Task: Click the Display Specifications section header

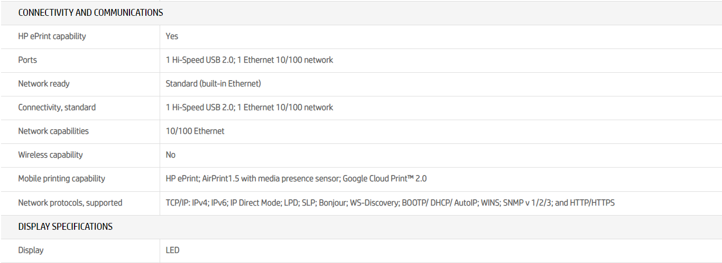Action: coord(65,227)
